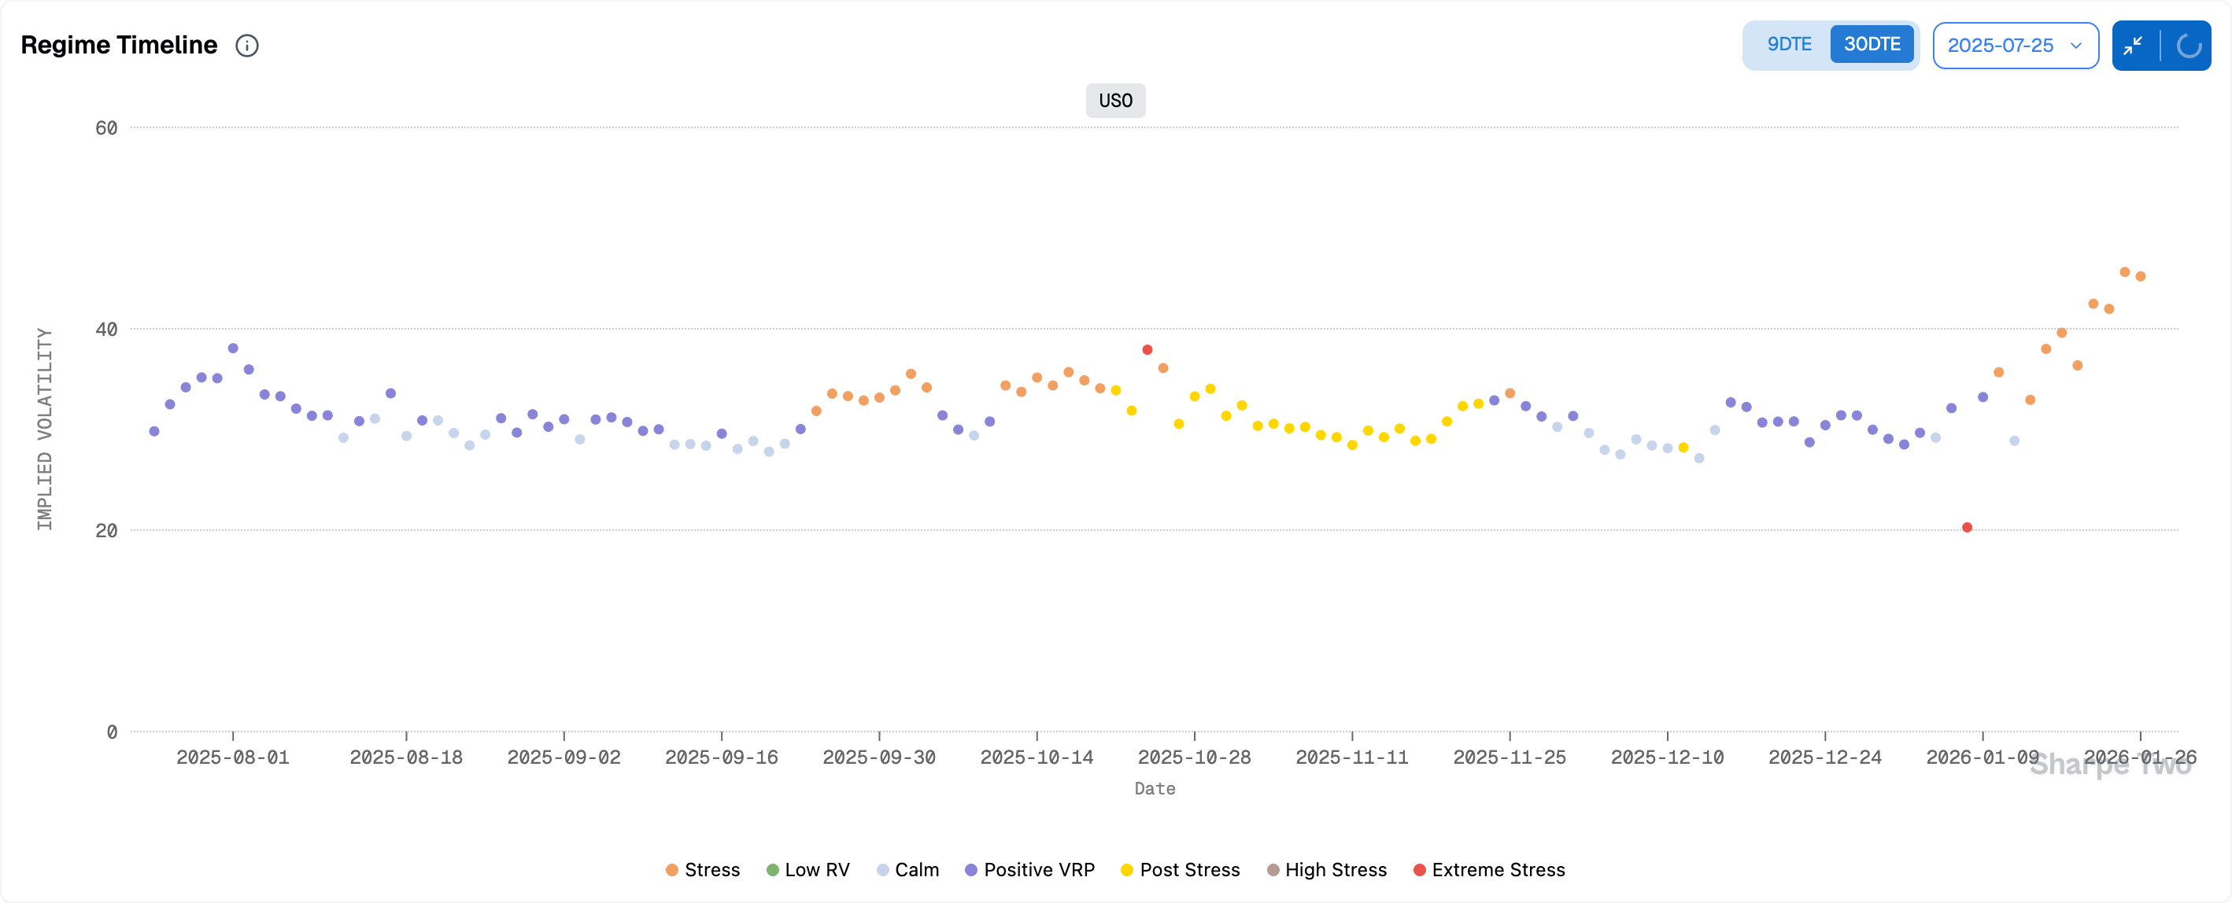This screenshot has width=2232, height=903.
Task: Click the red Extreme Stress point near 20
Action: coord(1967,527)
